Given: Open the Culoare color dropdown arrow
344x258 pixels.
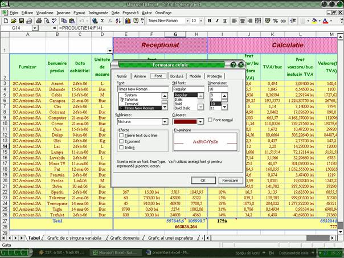Looking at the screenshot, I should click(200, 121).
